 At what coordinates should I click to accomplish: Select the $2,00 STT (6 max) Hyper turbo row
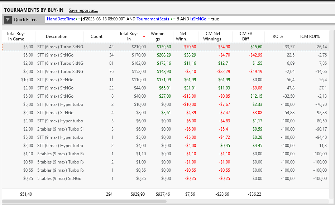point(166,146)
